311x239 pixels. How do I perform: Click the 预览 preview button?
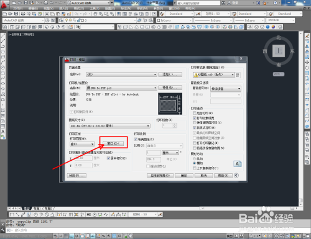tap(77, 176)
